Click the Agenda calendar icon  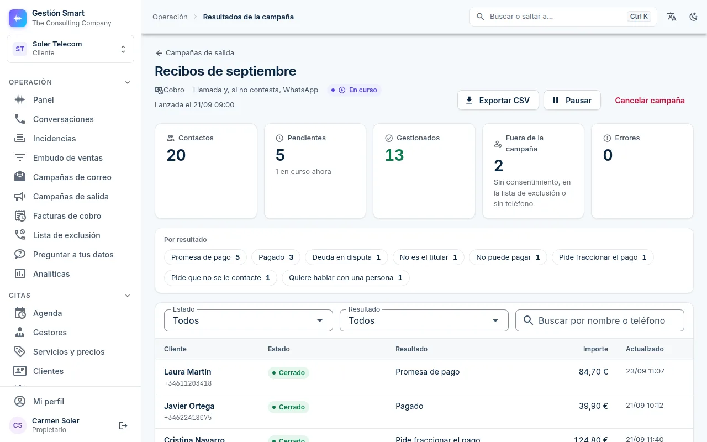pos(20,313)
